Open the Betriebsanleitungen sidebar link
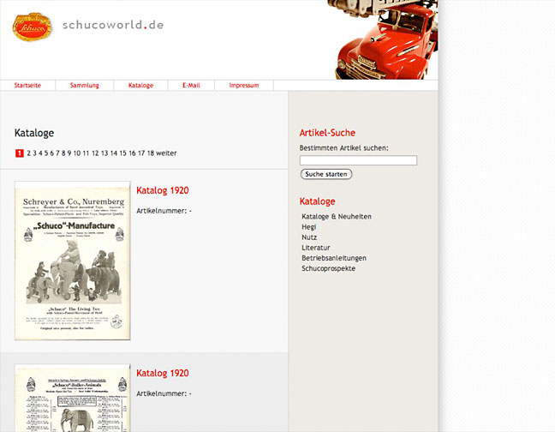Viewport: 555px width, 432px height. coord(334,258)
